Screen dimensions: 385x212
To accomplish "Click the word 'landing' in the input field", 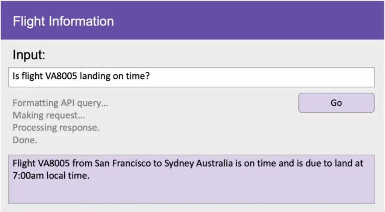I will tap(96, 77).
